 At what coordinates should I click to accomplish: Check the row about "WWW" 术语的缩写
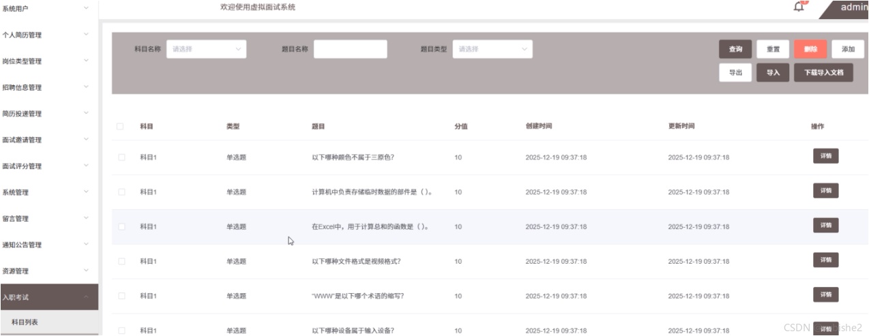(x=121, y=296)
